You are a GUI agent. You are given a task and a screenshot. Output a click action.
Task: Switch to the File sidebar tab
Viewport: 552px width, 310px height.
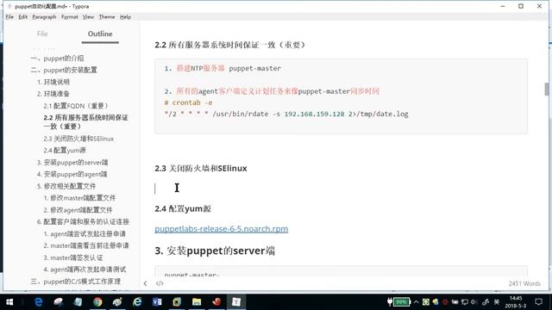click(x=42, y=34)
